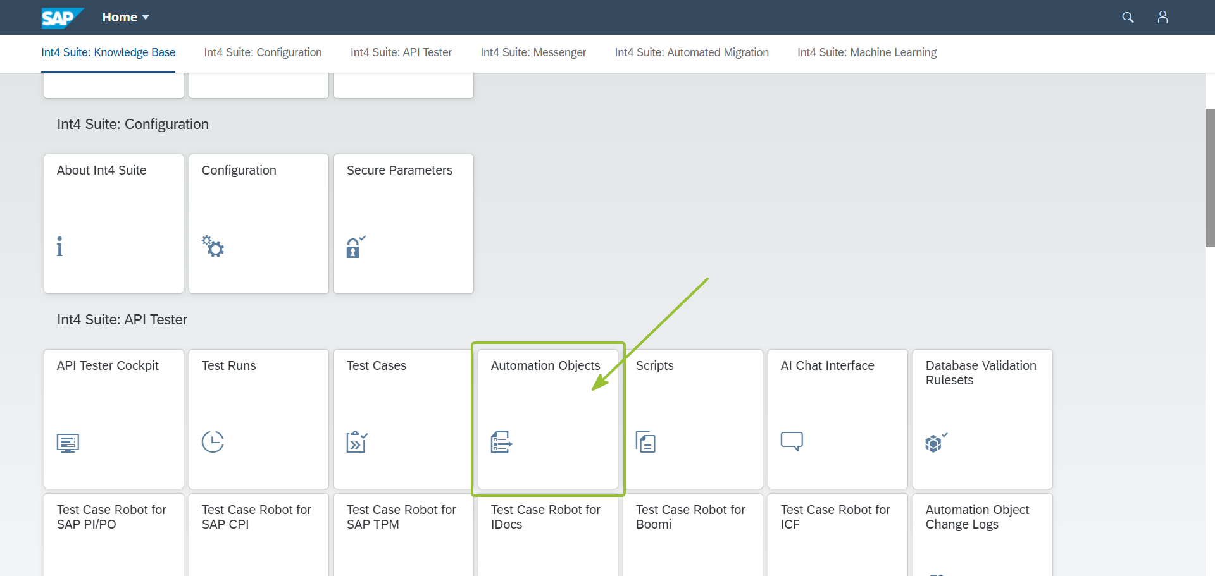Open the Automation Objects tile title
The height and width of the screenshot is (576, 1215).
545,365
